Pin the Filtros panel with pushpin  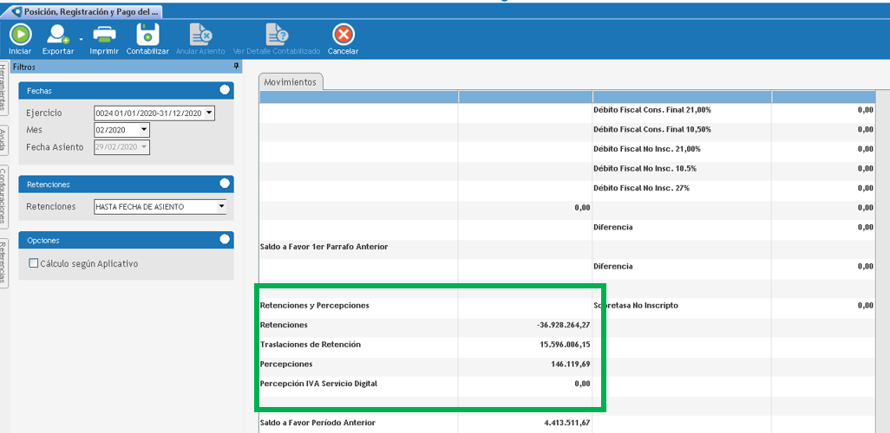coord(236,67)
